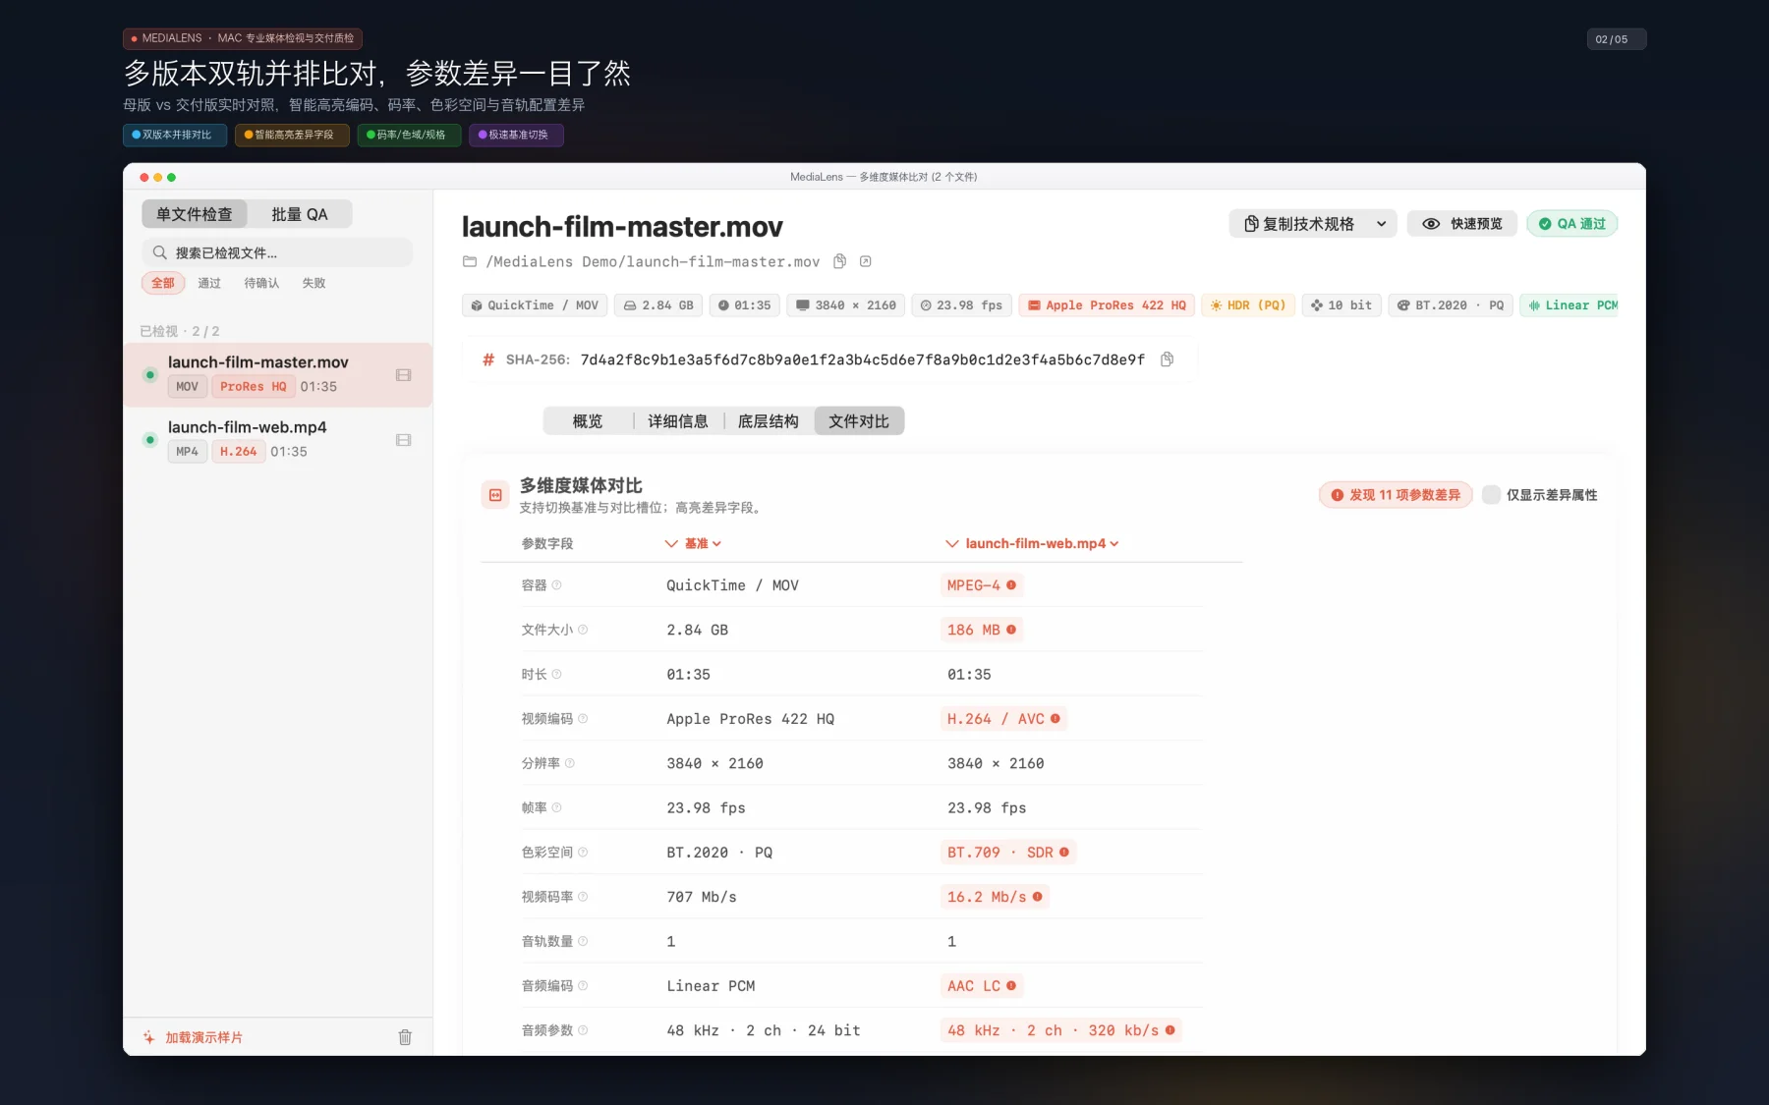
Task: Click the warning dot next to MPEG-4
Action: [1011, 585]
